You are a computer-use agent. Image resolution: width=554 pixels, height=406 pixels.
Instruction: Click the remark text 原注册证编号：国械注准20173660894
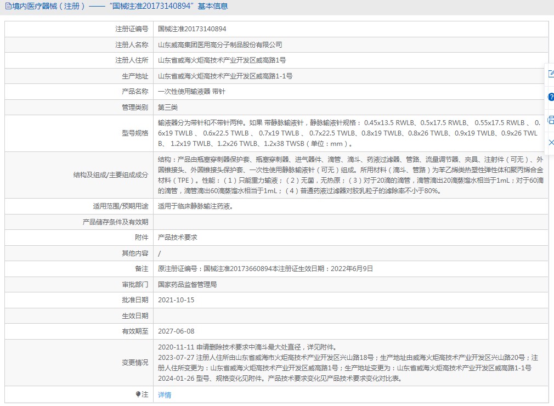[265, 268]
